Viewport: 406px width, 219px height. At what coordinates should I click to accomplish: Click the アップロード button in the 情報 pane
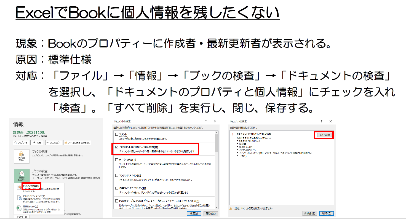tap(21, 143)
